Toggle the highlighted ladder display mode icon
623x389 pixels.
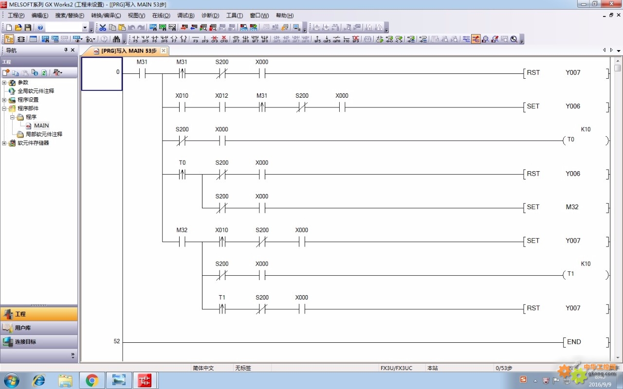click(x=476, y=39)
